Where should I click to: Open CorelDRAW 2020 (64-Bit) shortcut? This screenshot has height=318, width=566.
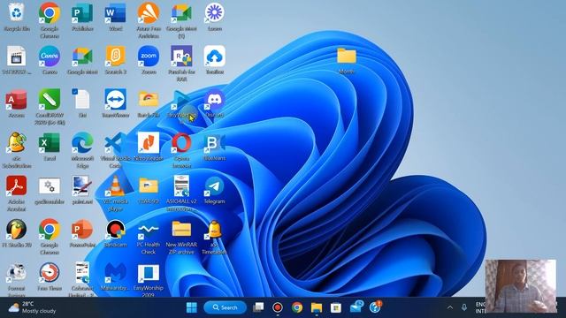pyautogui.click(x=50, y=107)
